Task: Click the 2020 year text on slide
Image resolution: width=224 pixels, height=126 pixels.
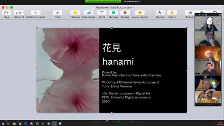Action: (x=106, y=101)
